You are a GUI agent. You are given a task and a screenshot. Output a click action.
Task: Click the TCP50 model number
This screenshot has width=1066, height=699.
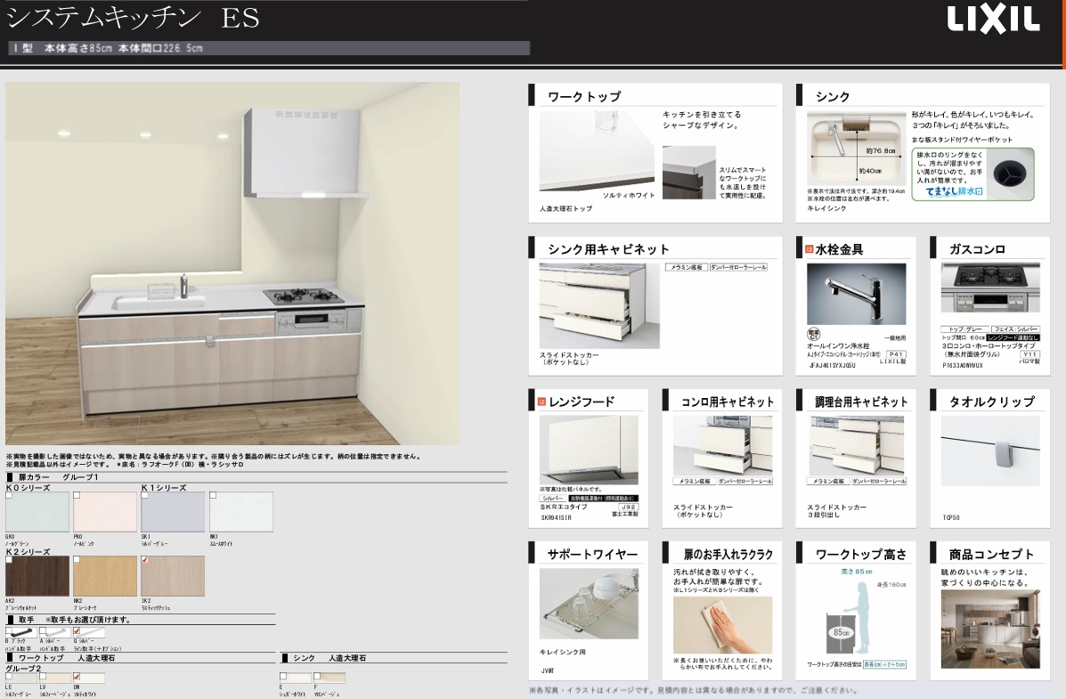pos(951,517)
